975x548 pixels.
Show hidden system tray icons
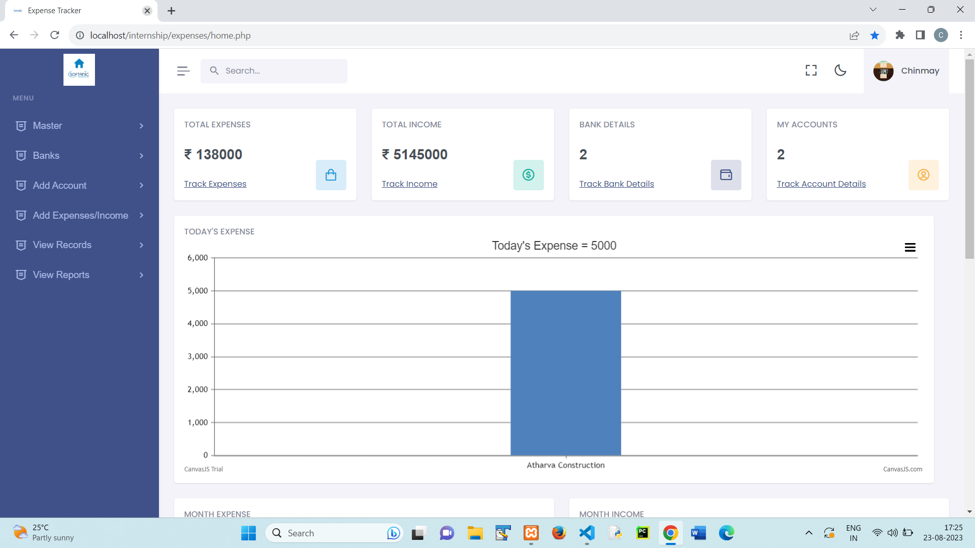[x=808, y=533]
